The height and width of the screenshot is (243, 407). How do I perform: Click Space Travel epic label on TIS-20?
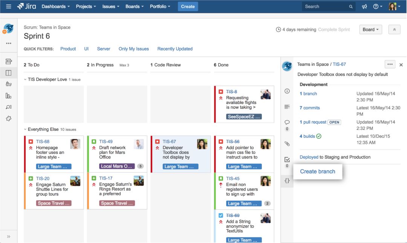point(54,203)
